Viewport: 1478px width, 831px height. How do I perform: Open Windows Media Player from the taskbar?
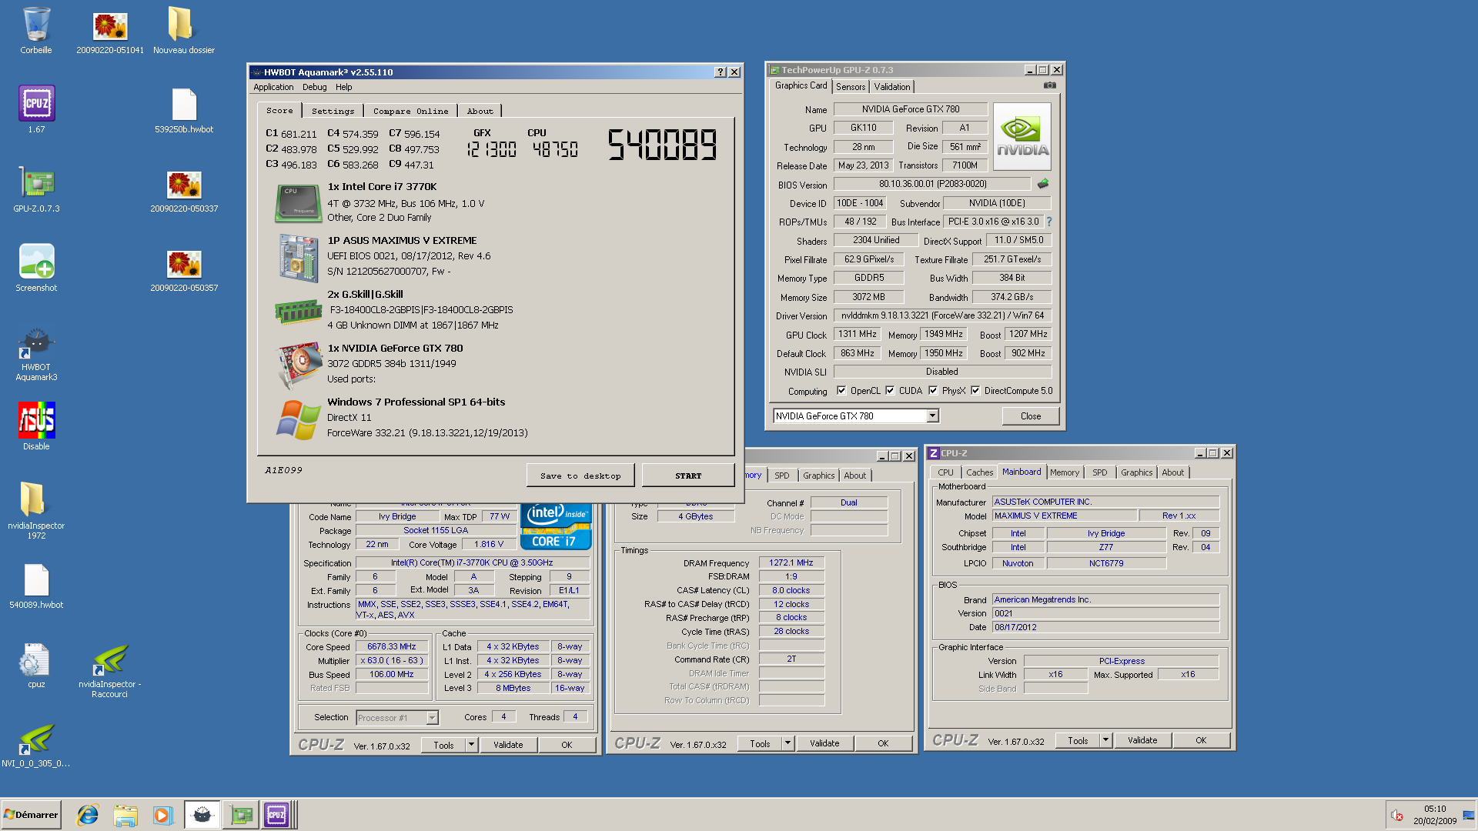point(162,815)
